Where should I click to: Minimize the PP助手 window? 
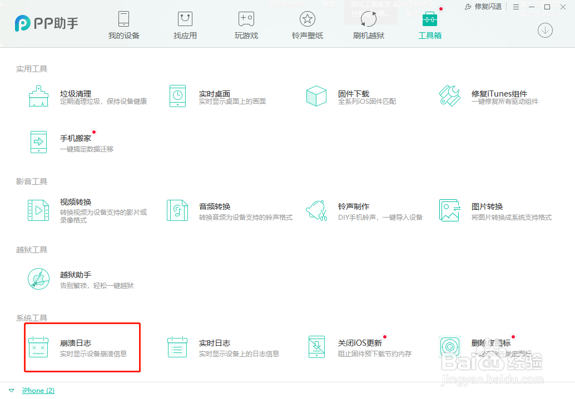click(x=532, y=7)
